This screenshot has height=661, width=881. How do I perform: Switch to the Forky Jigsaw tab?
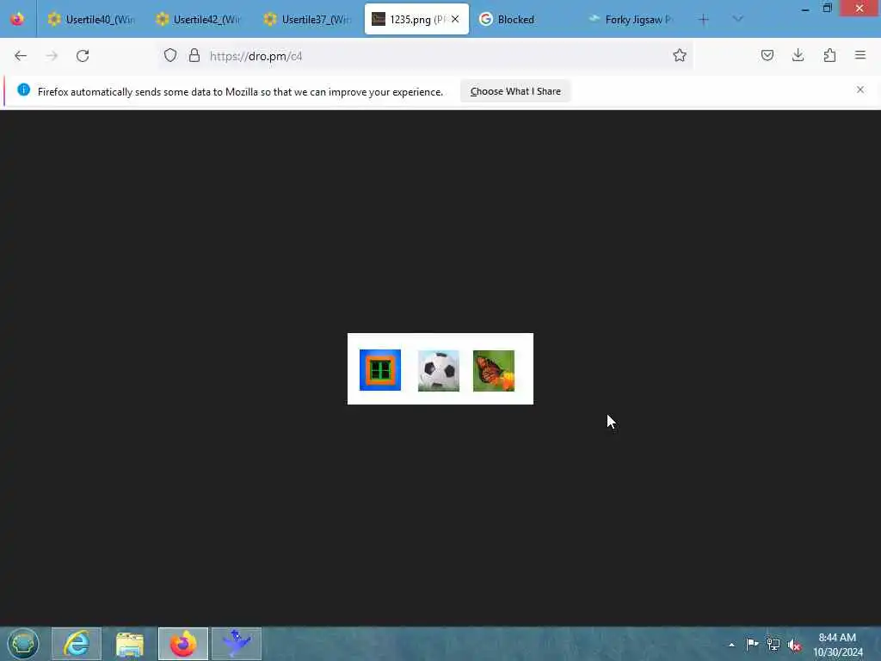coord(631,19)
